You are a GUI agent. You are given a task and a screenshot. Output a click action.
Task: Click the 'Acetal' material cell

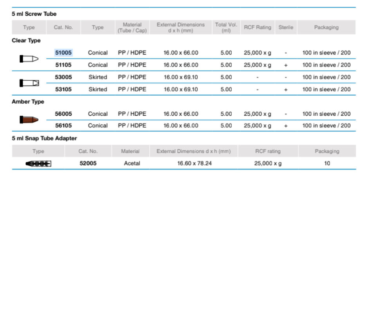[x=132, y=163]
